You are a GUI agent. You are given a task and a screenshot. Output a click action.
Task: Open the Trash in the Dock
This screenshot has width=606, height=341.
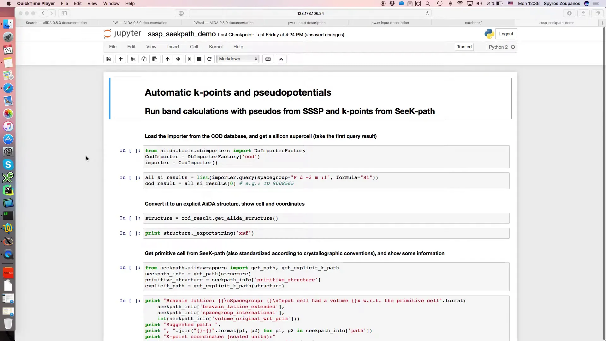click(x=8, y=324)
